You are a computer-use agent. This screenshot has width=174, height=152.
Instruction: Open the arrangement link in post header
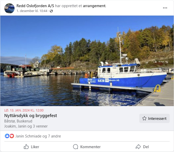[x=94, y=6]
